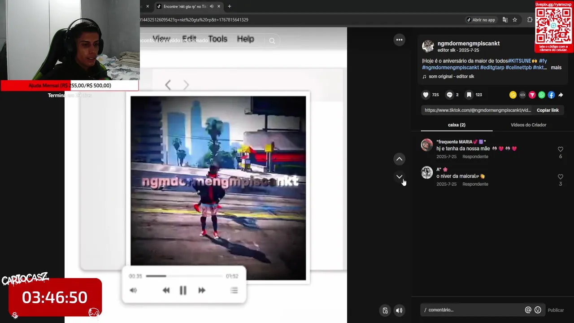Open the three-dots video options menu
Image resolution: width=574 pixels, height=323 pixels.
click(399, 40)
